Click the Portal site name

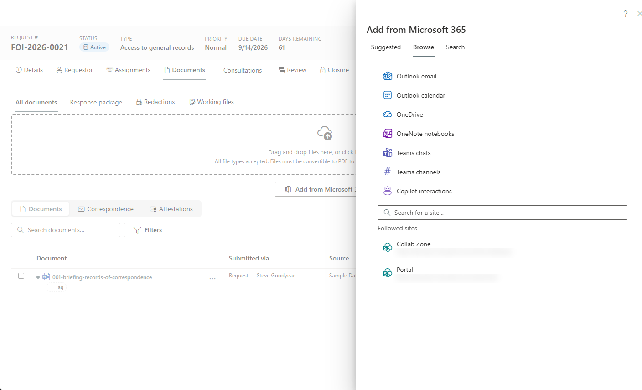tap(405, 270)
